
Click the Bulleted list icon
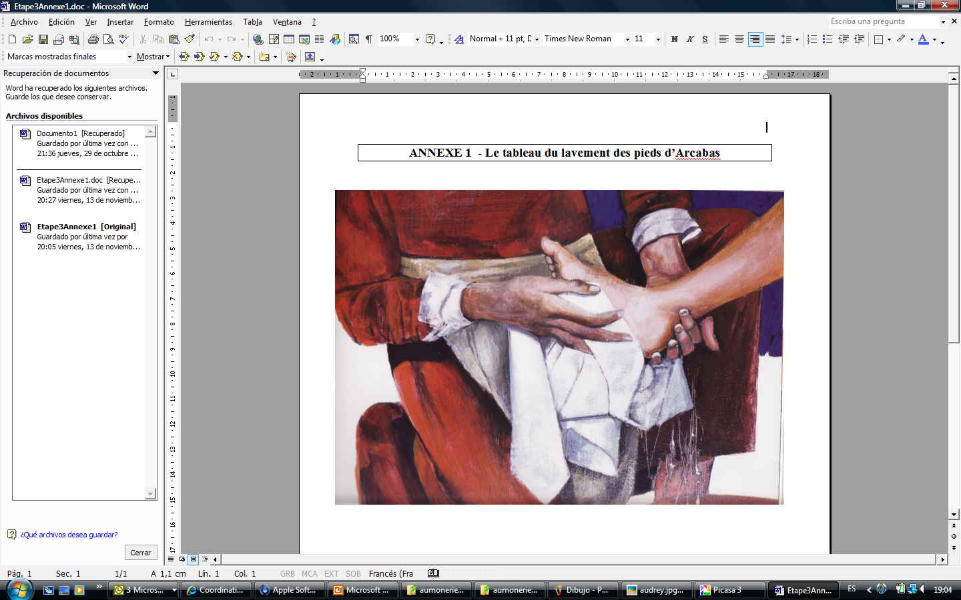[x=828, y=39]
